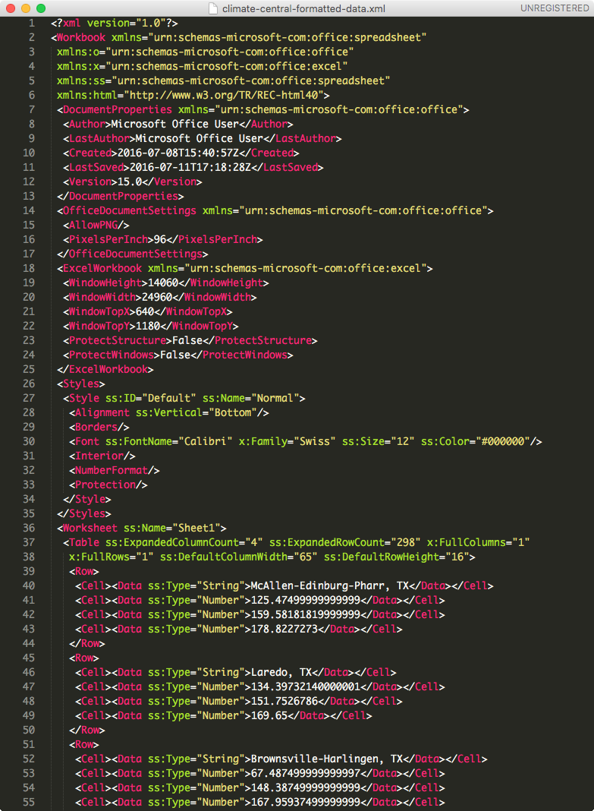Click line number 7 in the gutter
Screen dimensions: 594x811
pos(32,109)
